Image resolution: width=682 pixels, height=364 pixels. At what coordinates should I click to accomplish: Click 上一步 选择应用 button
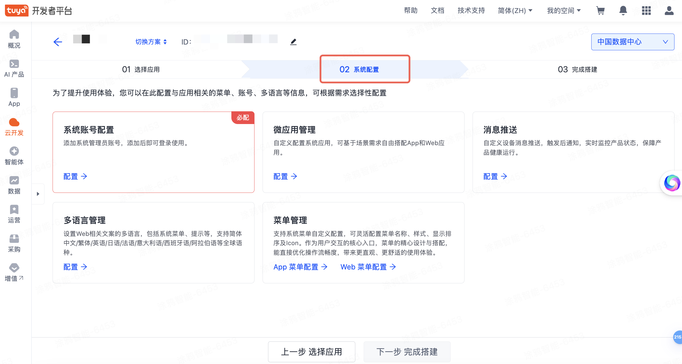[311, 352]
